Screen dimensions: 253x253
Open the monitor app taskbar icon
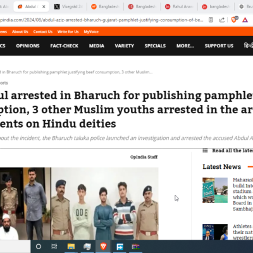point(87,246)
